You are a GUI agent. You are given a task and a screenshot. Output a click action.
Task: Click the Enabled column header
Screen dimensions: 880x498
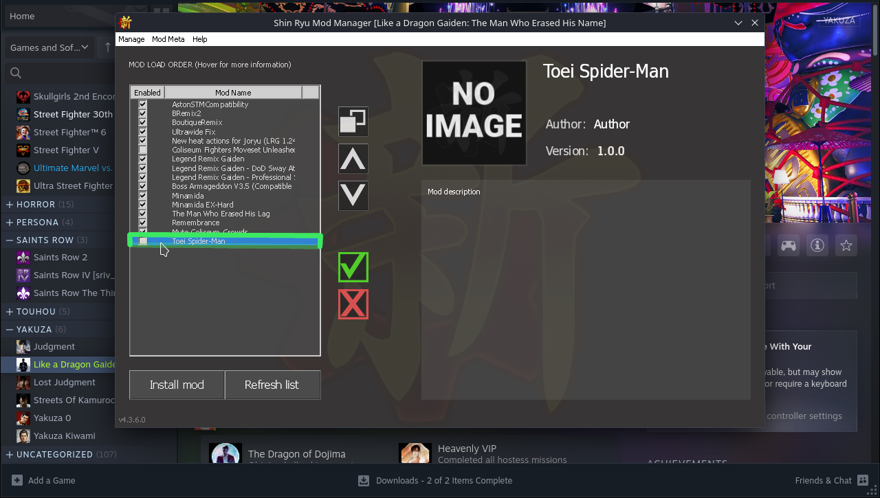(x=147, y=93)
